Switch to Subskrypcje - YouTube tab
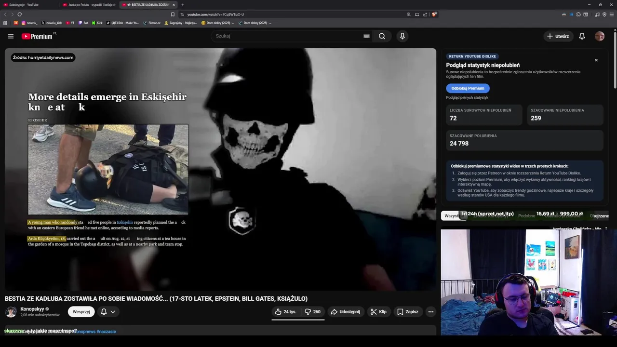The image size is (617, 347). coord(29,5)
